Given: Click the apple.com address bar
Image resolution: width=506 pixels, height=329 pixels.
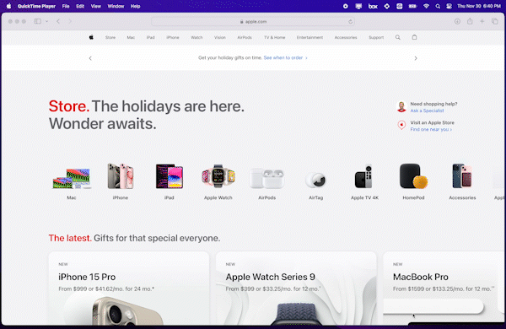Looking at the screenshot, I should [x=253, y=22].
